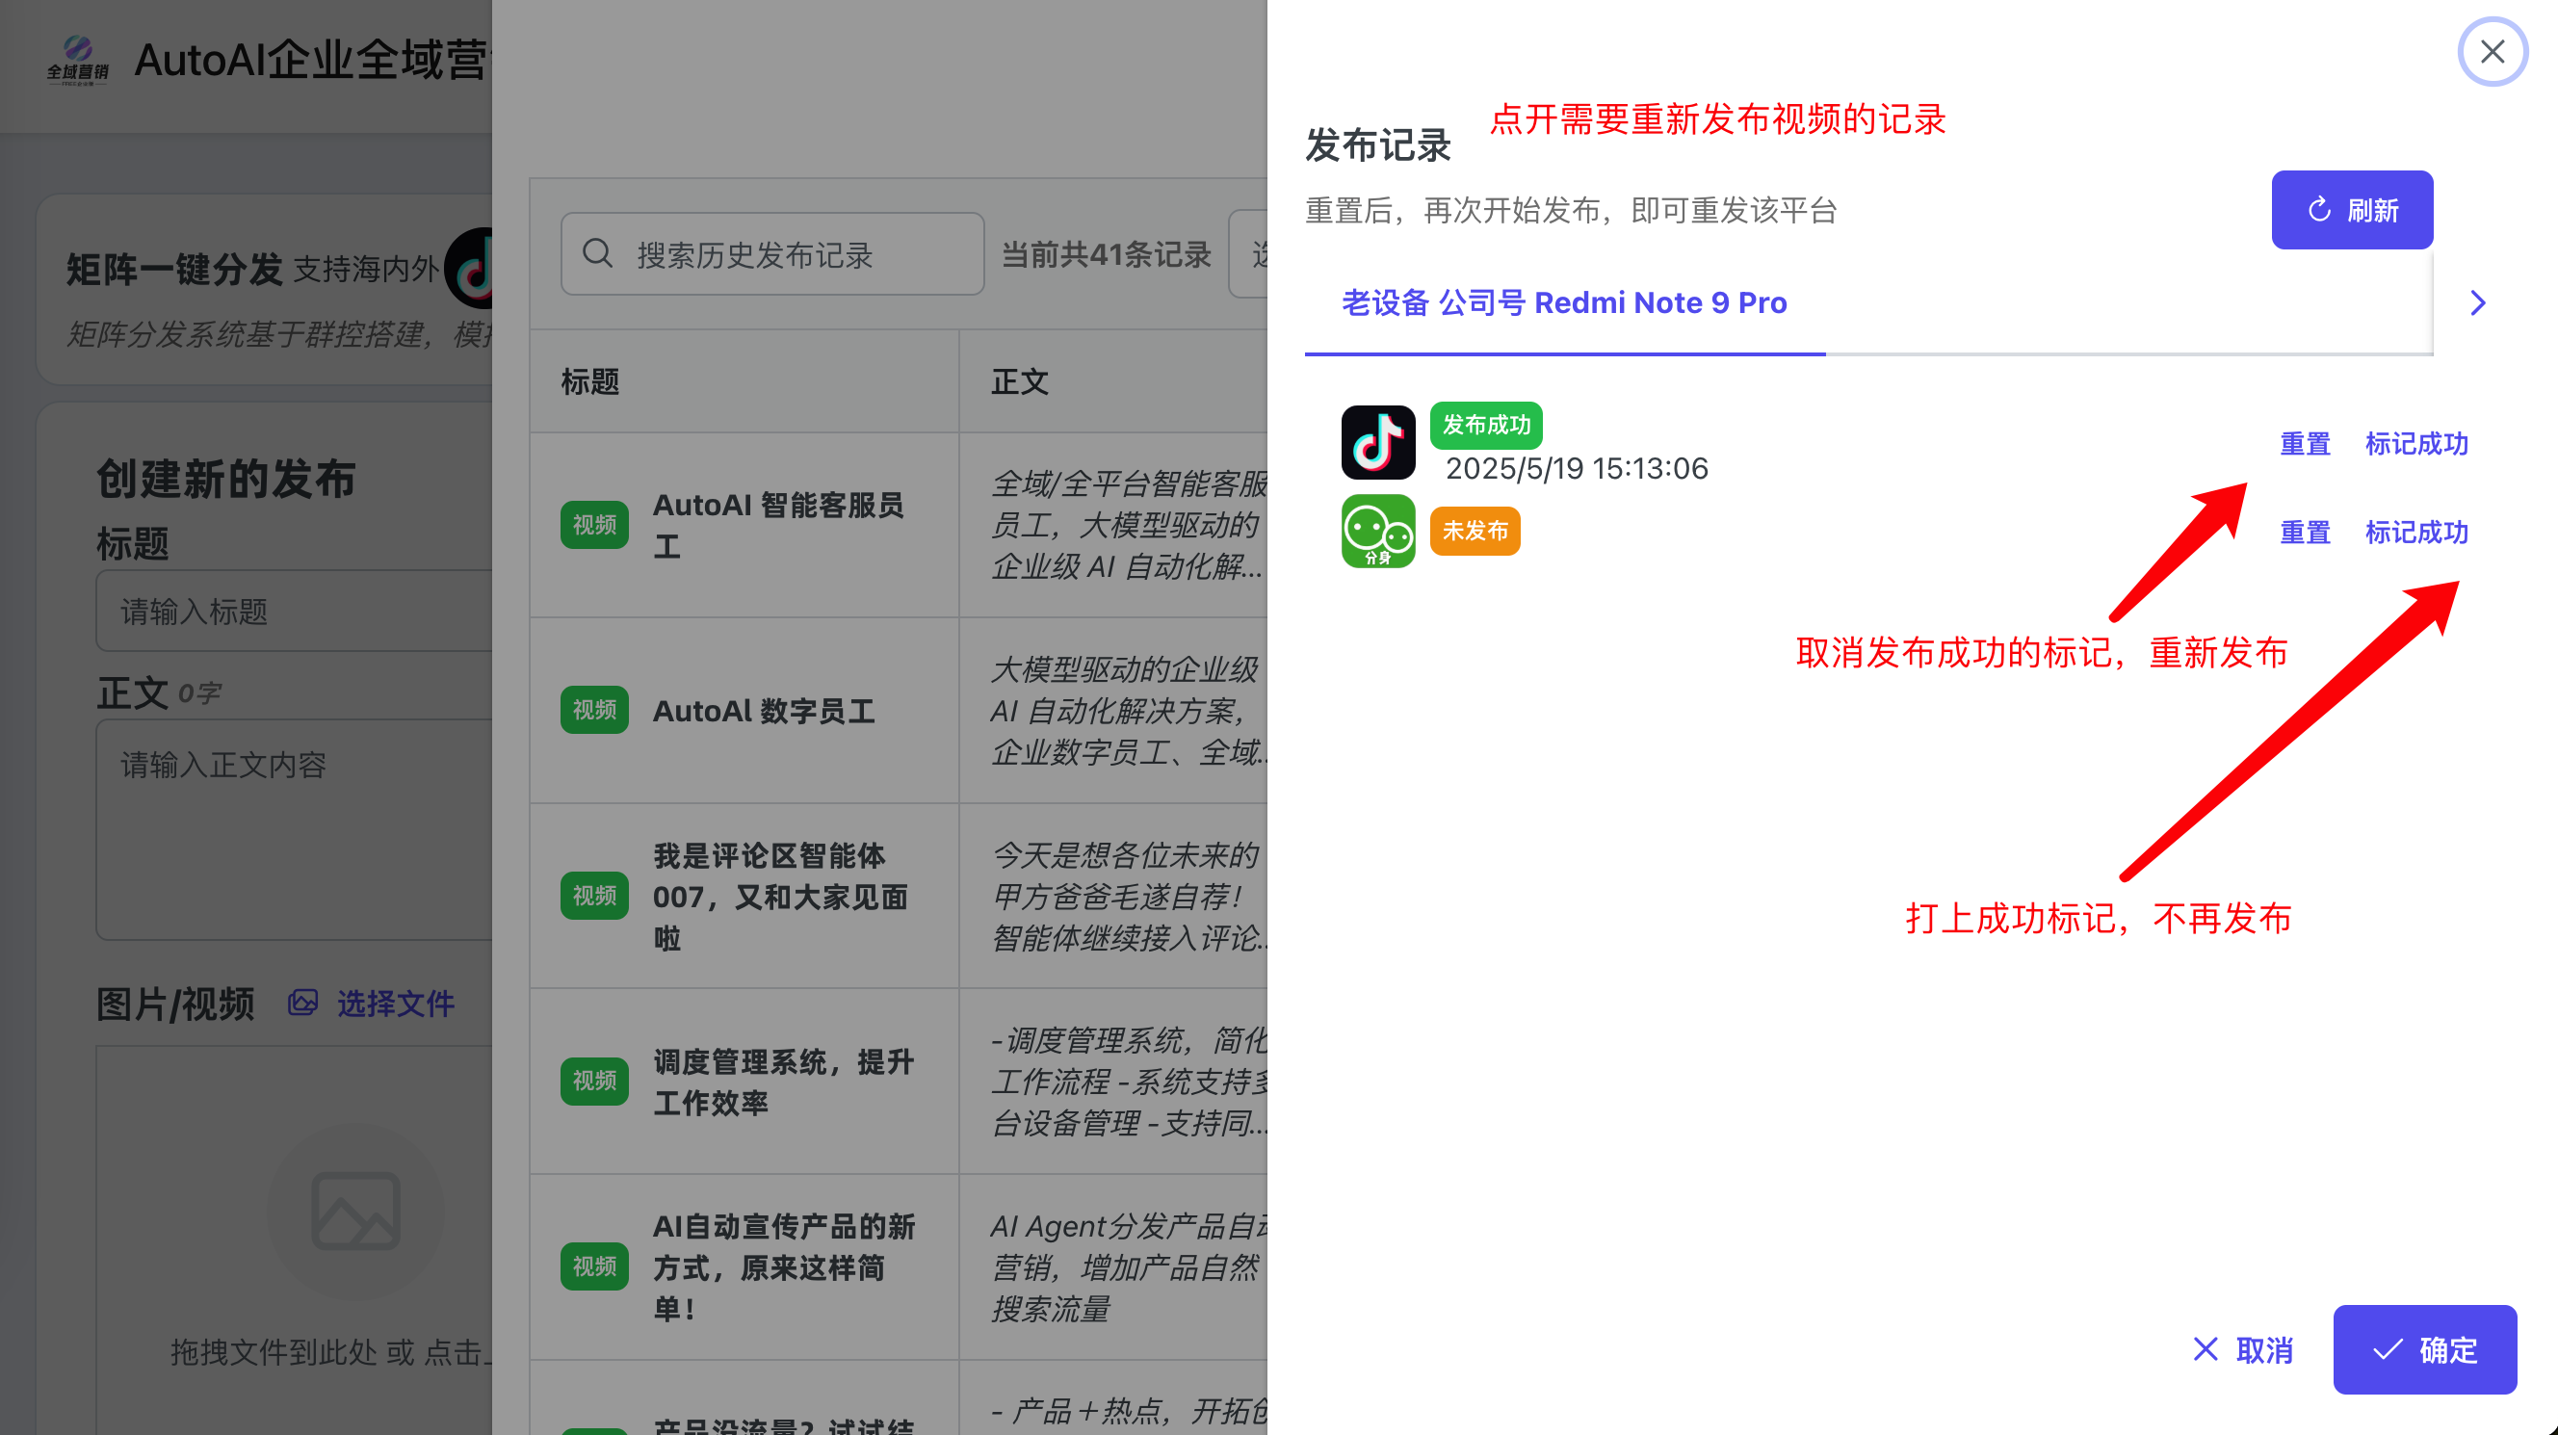
Task: Click 视频 badge beside AutoAI 智能客服员工
Action: [594, 524]
